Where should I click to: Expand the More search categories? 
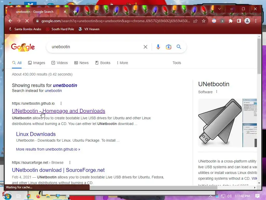click(x=122, y=63)
